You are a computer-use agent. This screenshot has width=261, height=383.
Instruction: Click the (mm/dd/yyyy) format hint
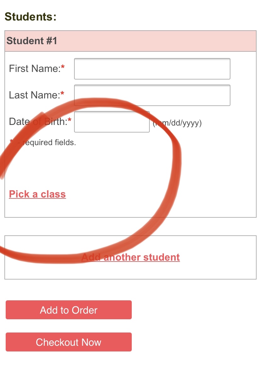(x=177, y=123)
